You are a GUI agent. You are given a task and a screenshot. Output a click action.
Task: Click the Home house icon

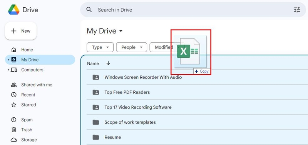click(x=14, y=50)
